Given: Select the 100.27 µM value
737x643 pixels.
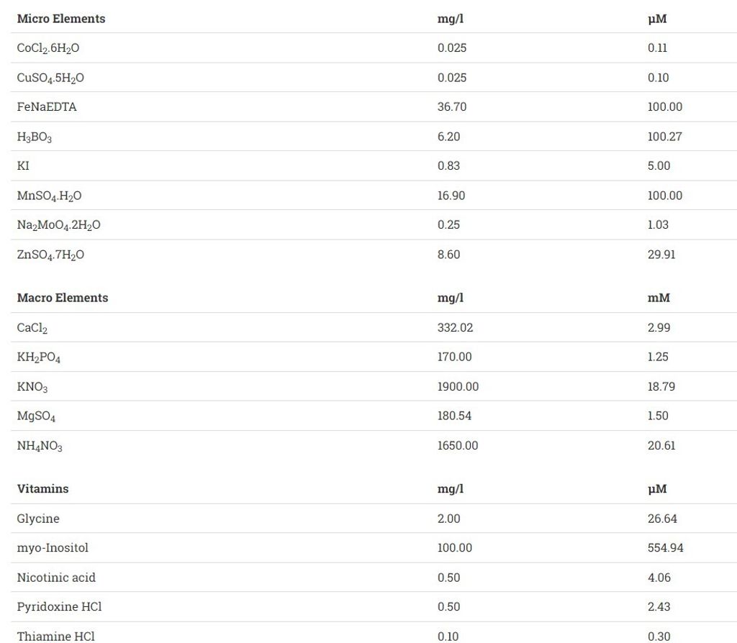Looking at the screenshot, I should pos(665,137).
